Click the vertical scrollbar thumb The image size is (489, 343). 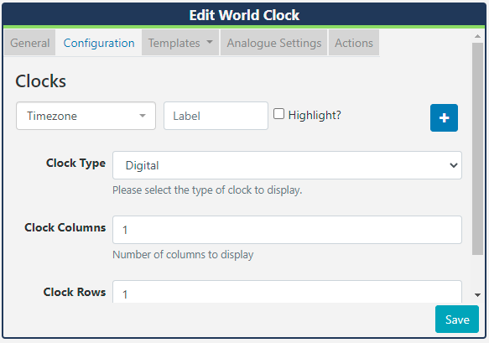[477, 149]
